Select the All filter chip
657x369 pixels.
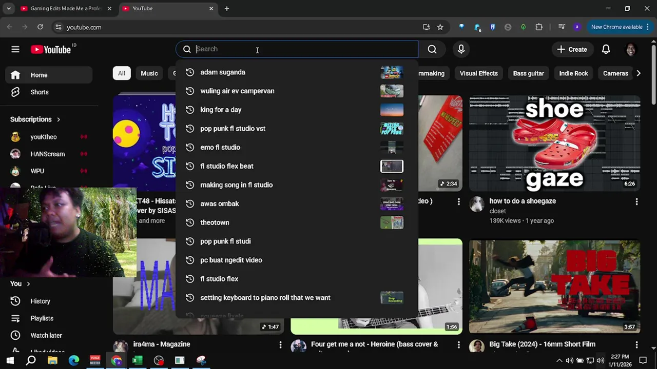(122, 73)
